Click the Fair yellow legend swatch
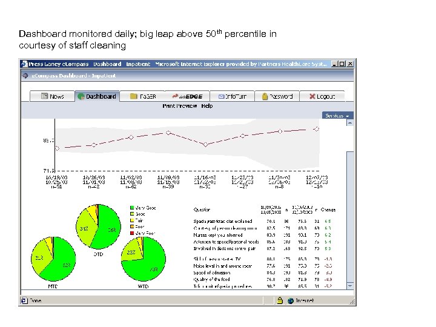 [132, 220]
